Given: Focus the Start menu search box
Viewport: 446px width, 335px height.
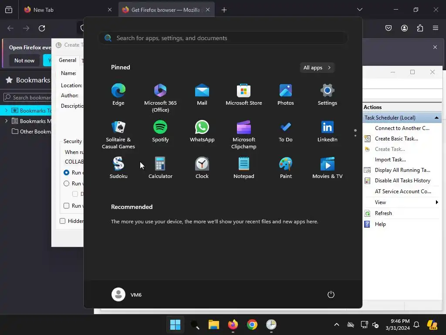Looking at the screenshot, I should point(223,38).
